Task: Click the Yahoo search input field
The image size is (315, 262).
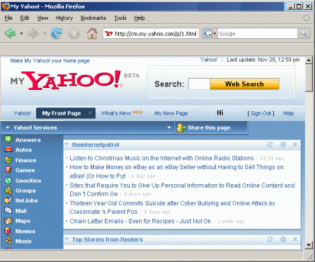Action: click(x=199, y=84)
